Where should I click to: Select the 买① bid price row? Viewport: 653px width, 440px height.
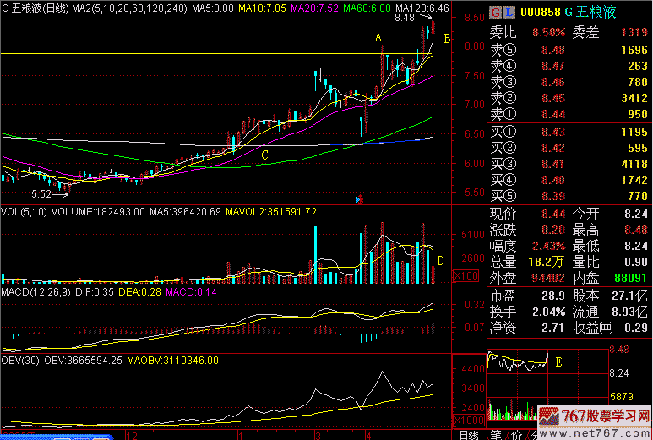(x=569, y=132)
